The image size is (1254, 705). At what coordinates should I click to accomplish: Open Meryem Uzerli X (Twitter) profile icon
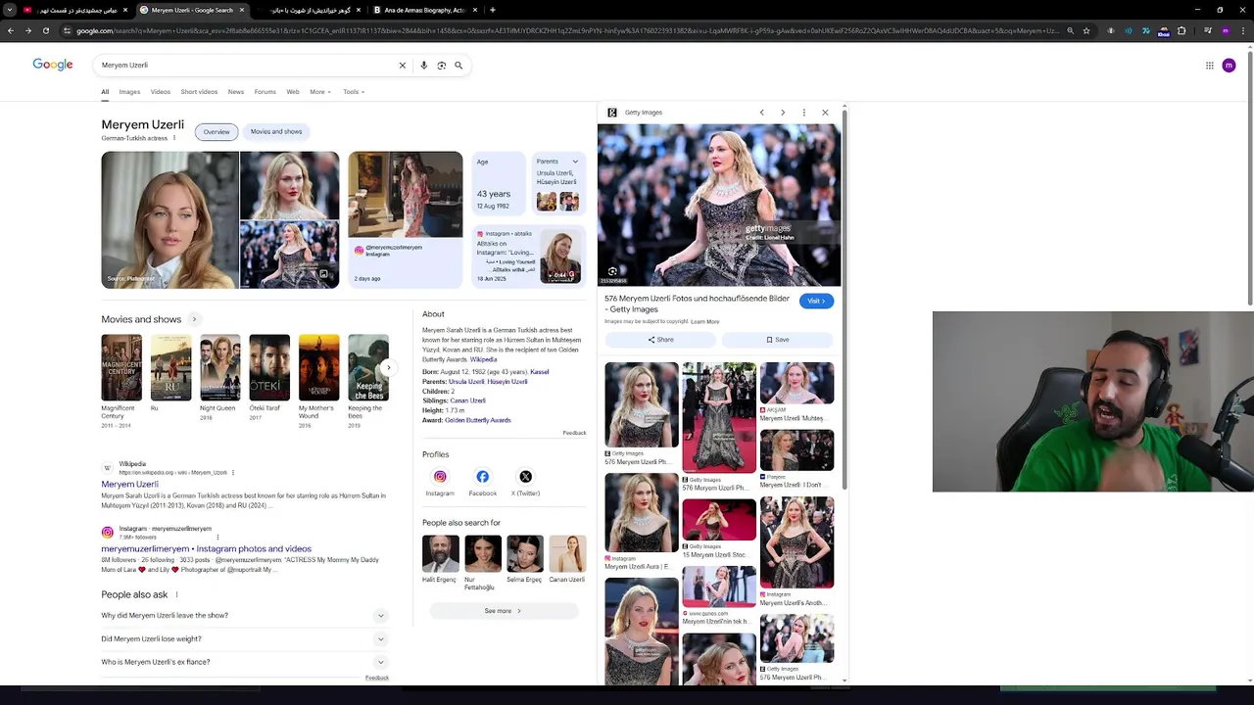525,477
